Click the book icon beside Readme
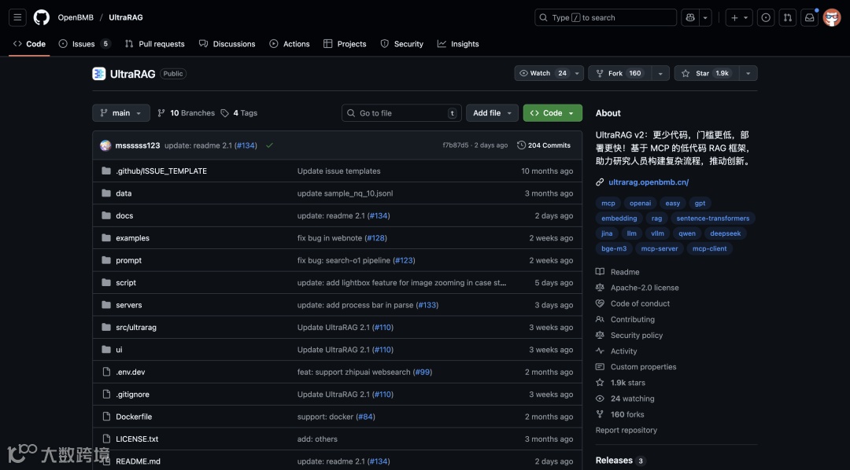The image size is (850, 470). [600, 272]
